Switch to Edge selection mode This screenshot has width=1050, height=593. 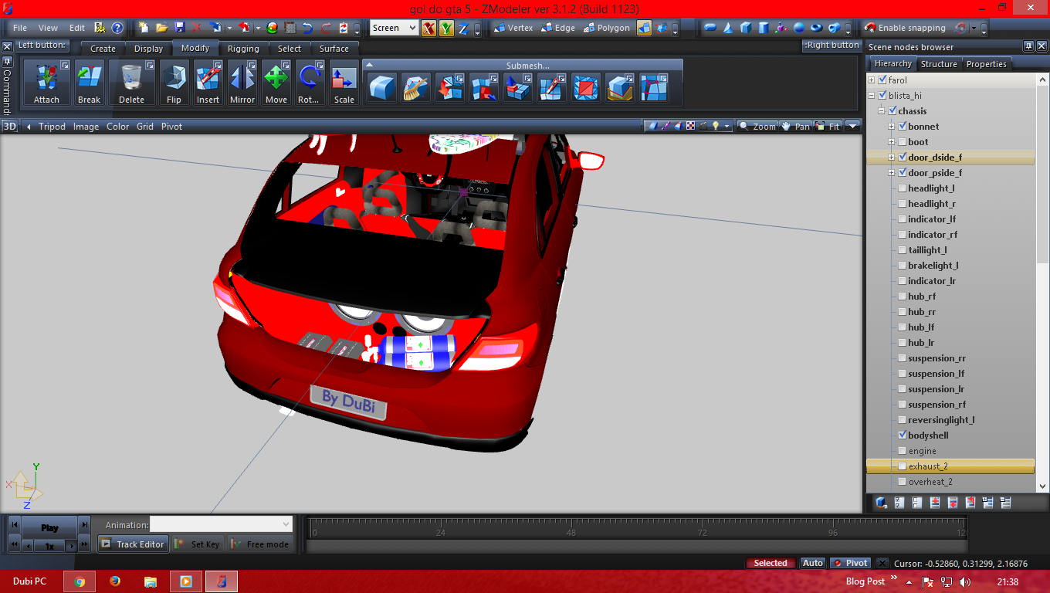coord(557,28)
